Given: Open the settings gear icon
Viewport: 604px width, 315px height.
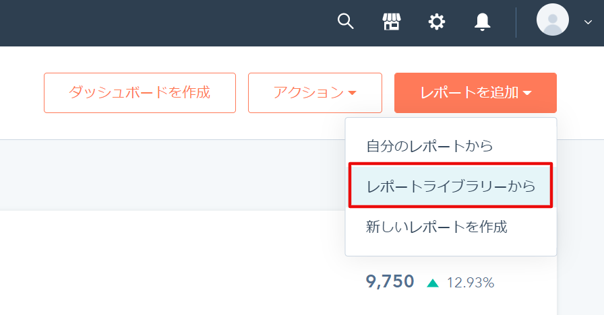Looking at the screenshot, I should pyautogui.click(x=436, y=22).
